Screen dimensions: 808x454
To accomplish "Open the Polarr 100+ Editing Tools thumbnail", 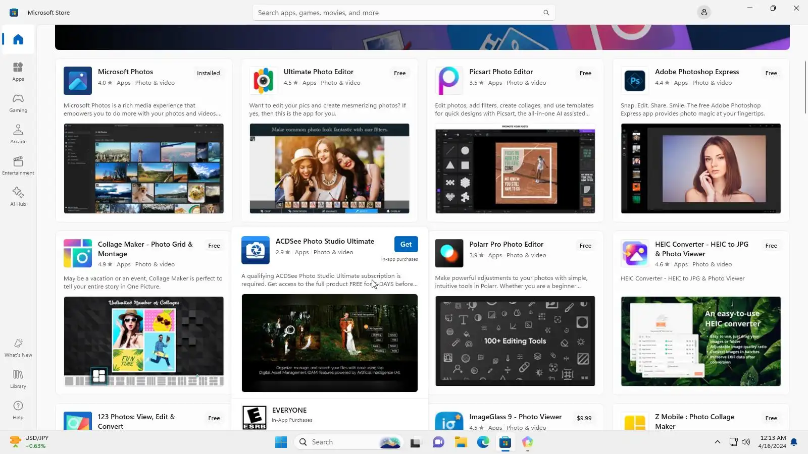I will coord(515,341).
